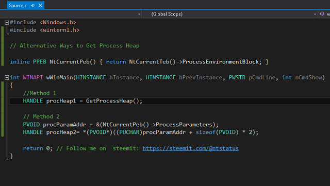Click the PUCHAR cast text
This screenshot has height=186, width=330.
129,132
